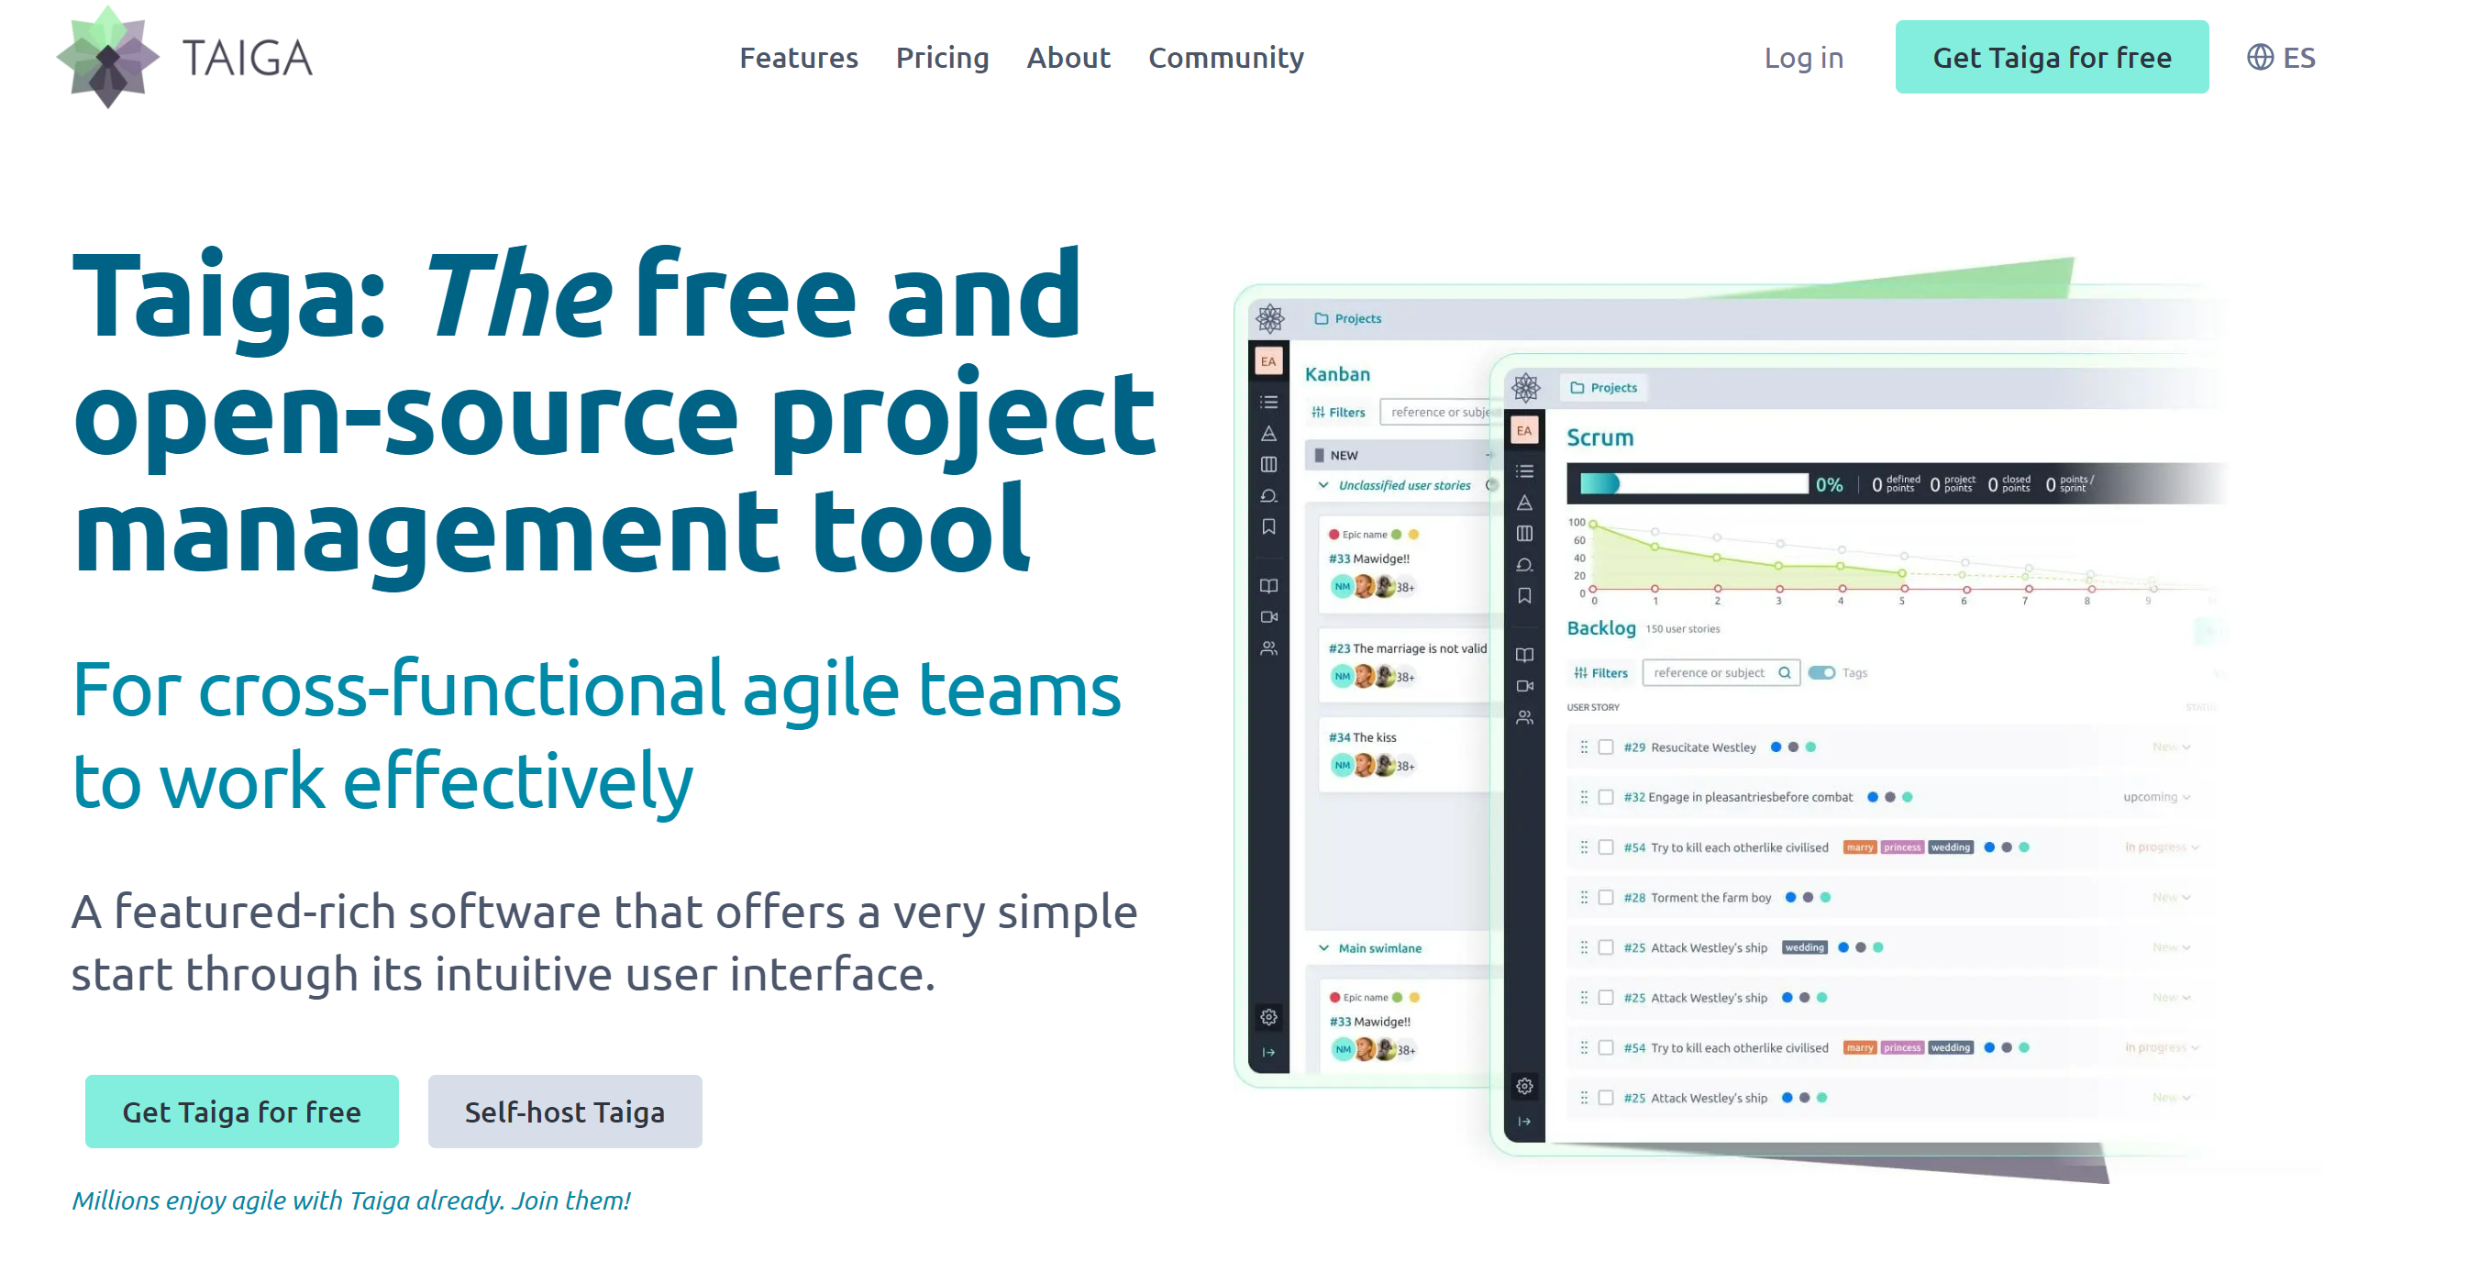Select the columns board icon in the Kanban window sidebar

pos(1269,464)
